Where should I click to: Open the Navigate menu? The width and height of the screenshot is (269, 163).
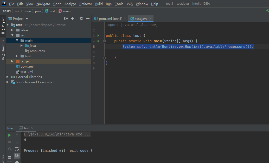(43, 4)
